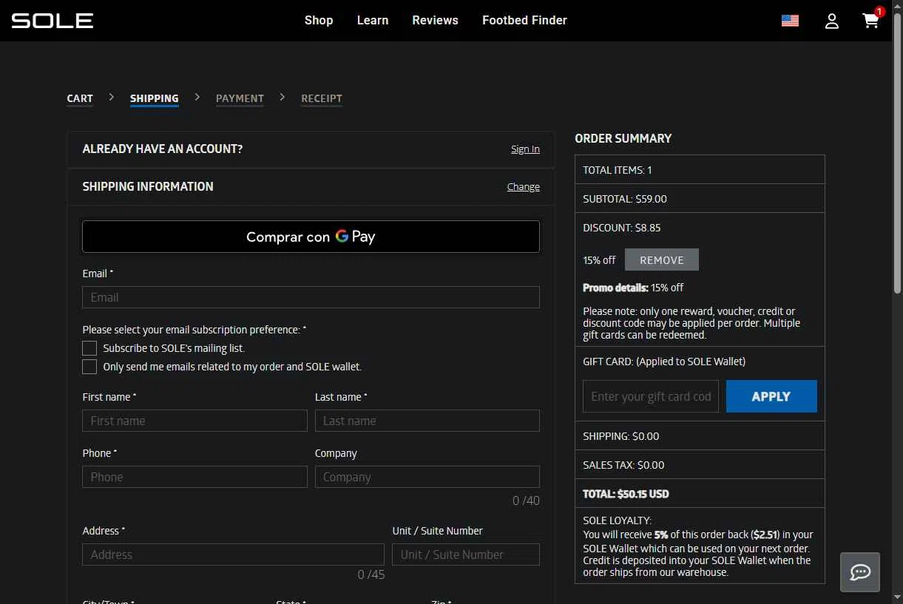Click the SUBTOTAL: $59.00 row
The image size is (903, 604).
(700, 199)
